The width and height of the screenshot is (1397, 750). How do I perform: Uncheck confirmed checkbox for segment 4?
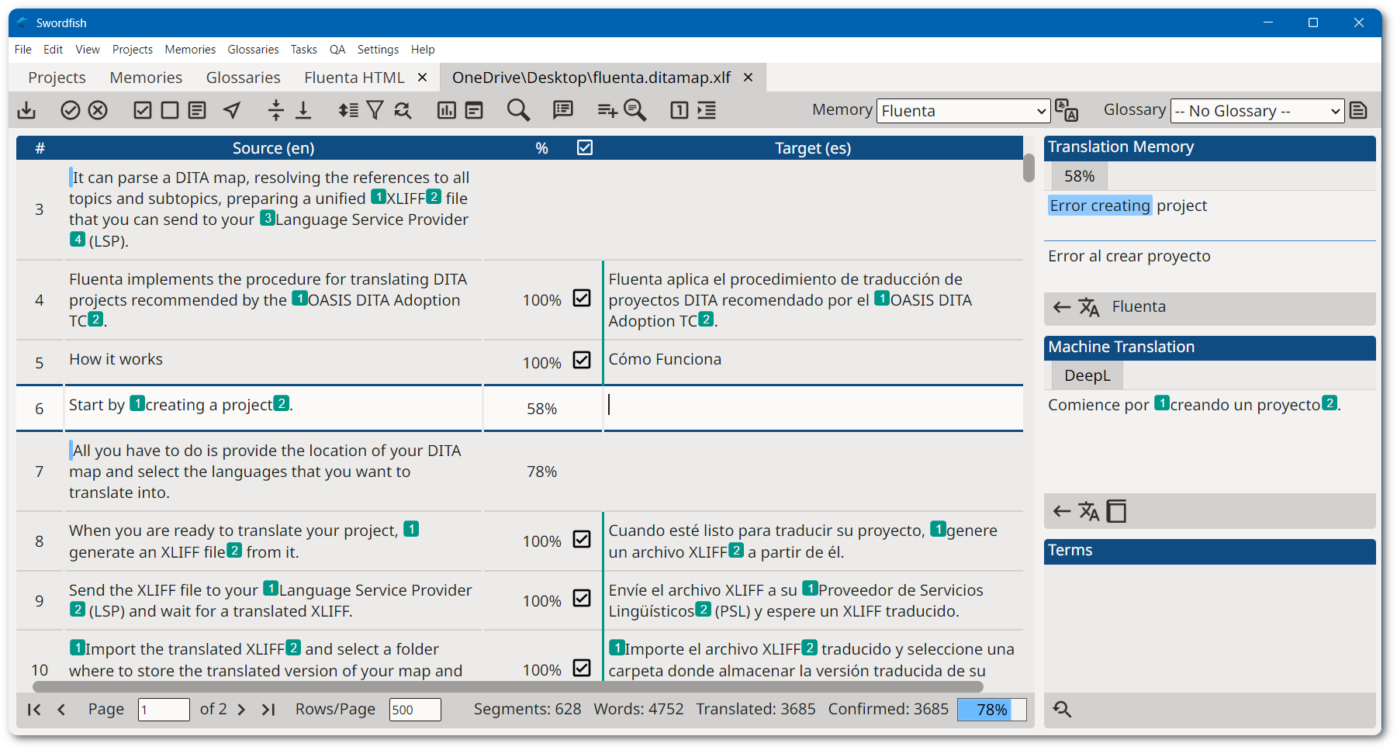[582, 298]
